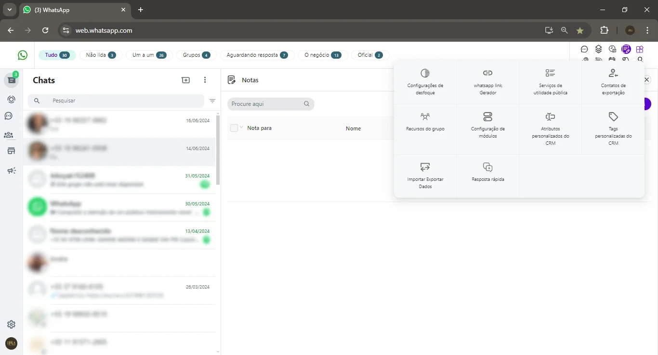Click the WhatsApp logo at top left
This screenshot has height=355, width=658.
pyautogui.click(x=23, y=55)
